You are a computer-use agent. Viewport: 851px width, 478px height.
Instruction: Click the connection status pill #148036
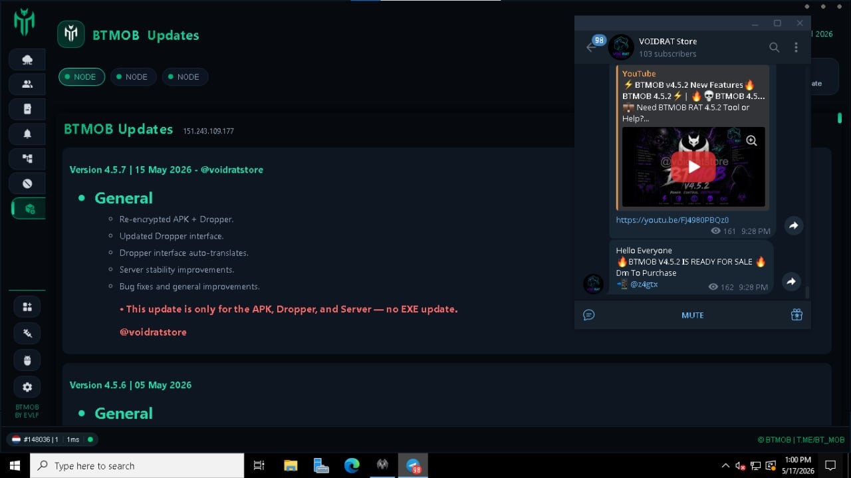coord(53,439)
